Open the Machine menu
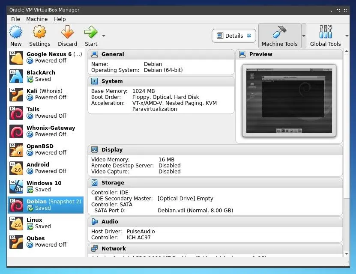Screen dimensions: 356x274 pos(37,19)
